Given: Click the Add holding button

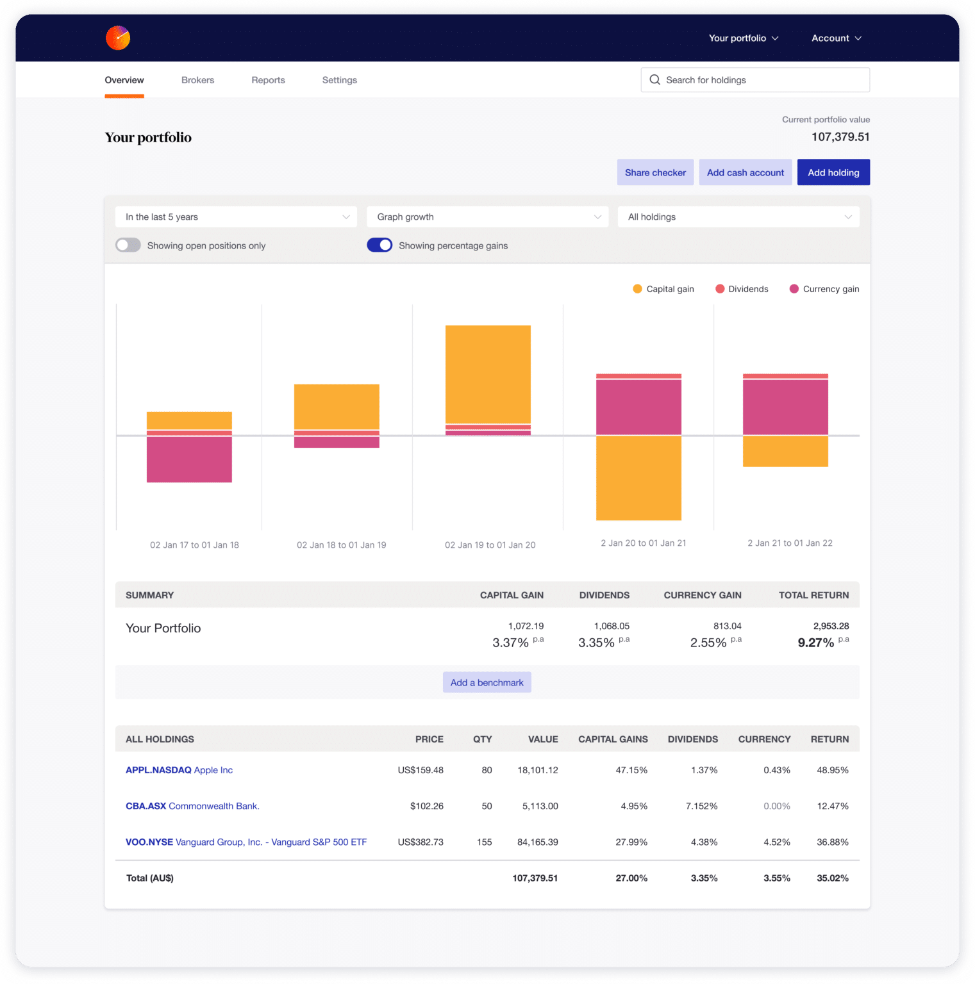Looking at the screenshot, I should pyautogui.click(x=833, y=172).
